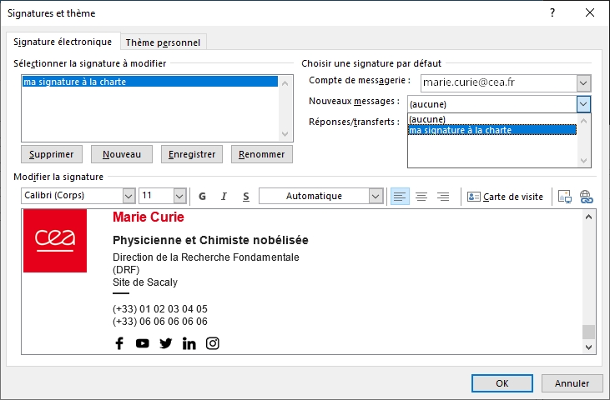The image size is (610, 400).
Task: Choose (aucune) in the dropdown list
Action: tap(492, 119)
